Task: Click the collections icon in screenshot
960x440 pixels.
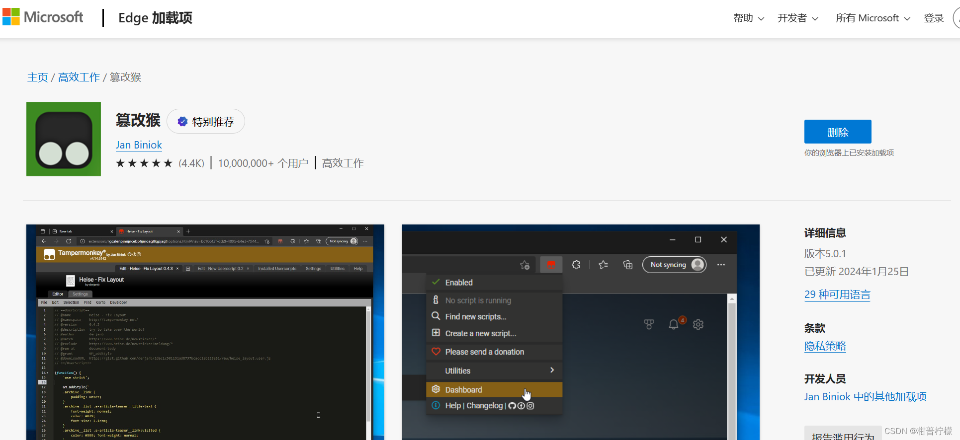Action: pos(628,265)
